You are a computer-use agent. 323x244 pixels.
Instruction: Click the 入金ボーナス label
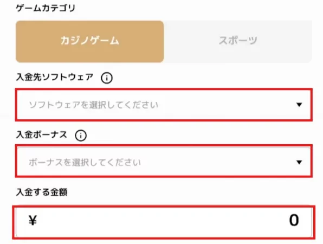click(x=42, y=135)
